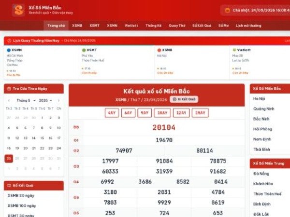
Task: Select the 4AY code button
Action: pyautogui.click(x=112, y=113)
